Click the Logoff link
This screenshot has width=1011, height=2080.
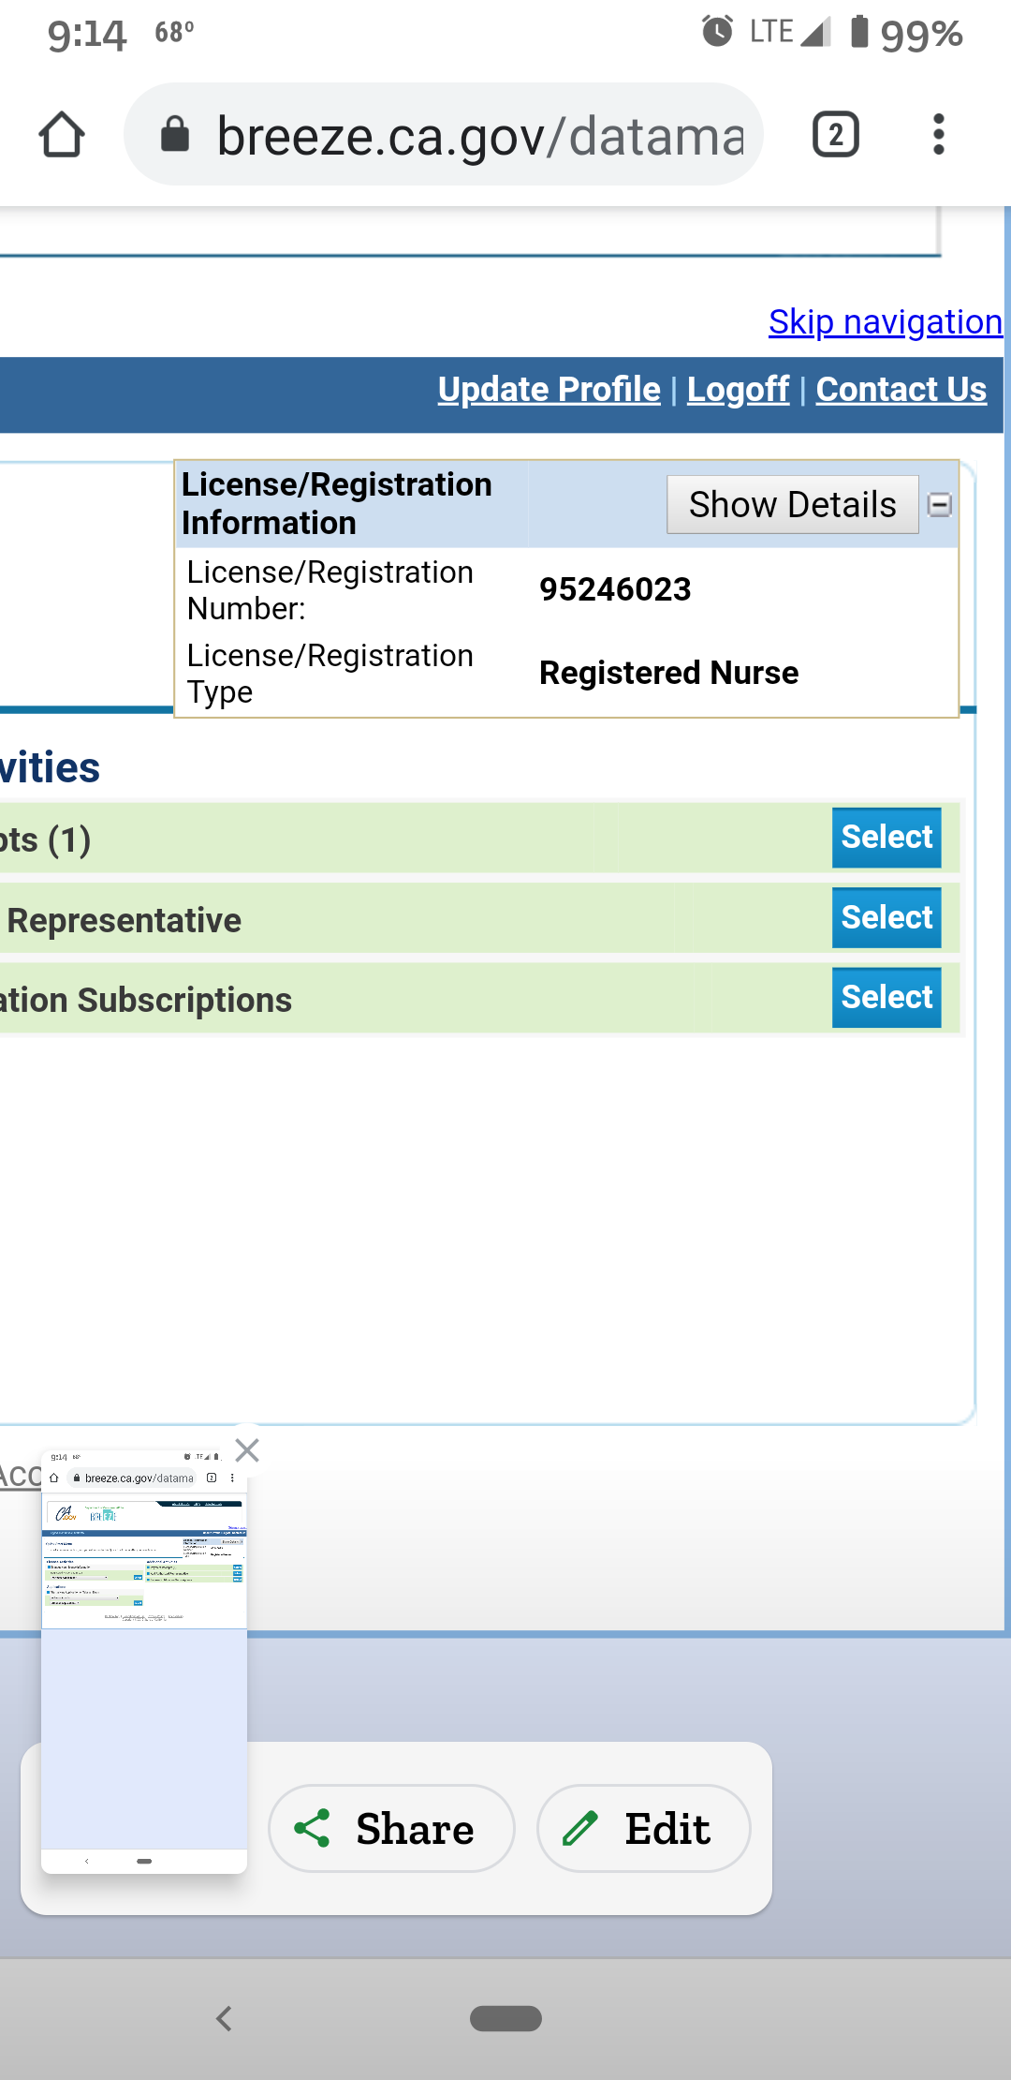tap(739, 389)
